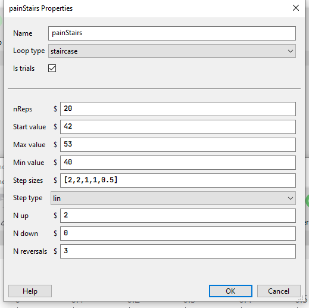Click the Cancel button
Screen dimensions: 309x308
[279, 291]
